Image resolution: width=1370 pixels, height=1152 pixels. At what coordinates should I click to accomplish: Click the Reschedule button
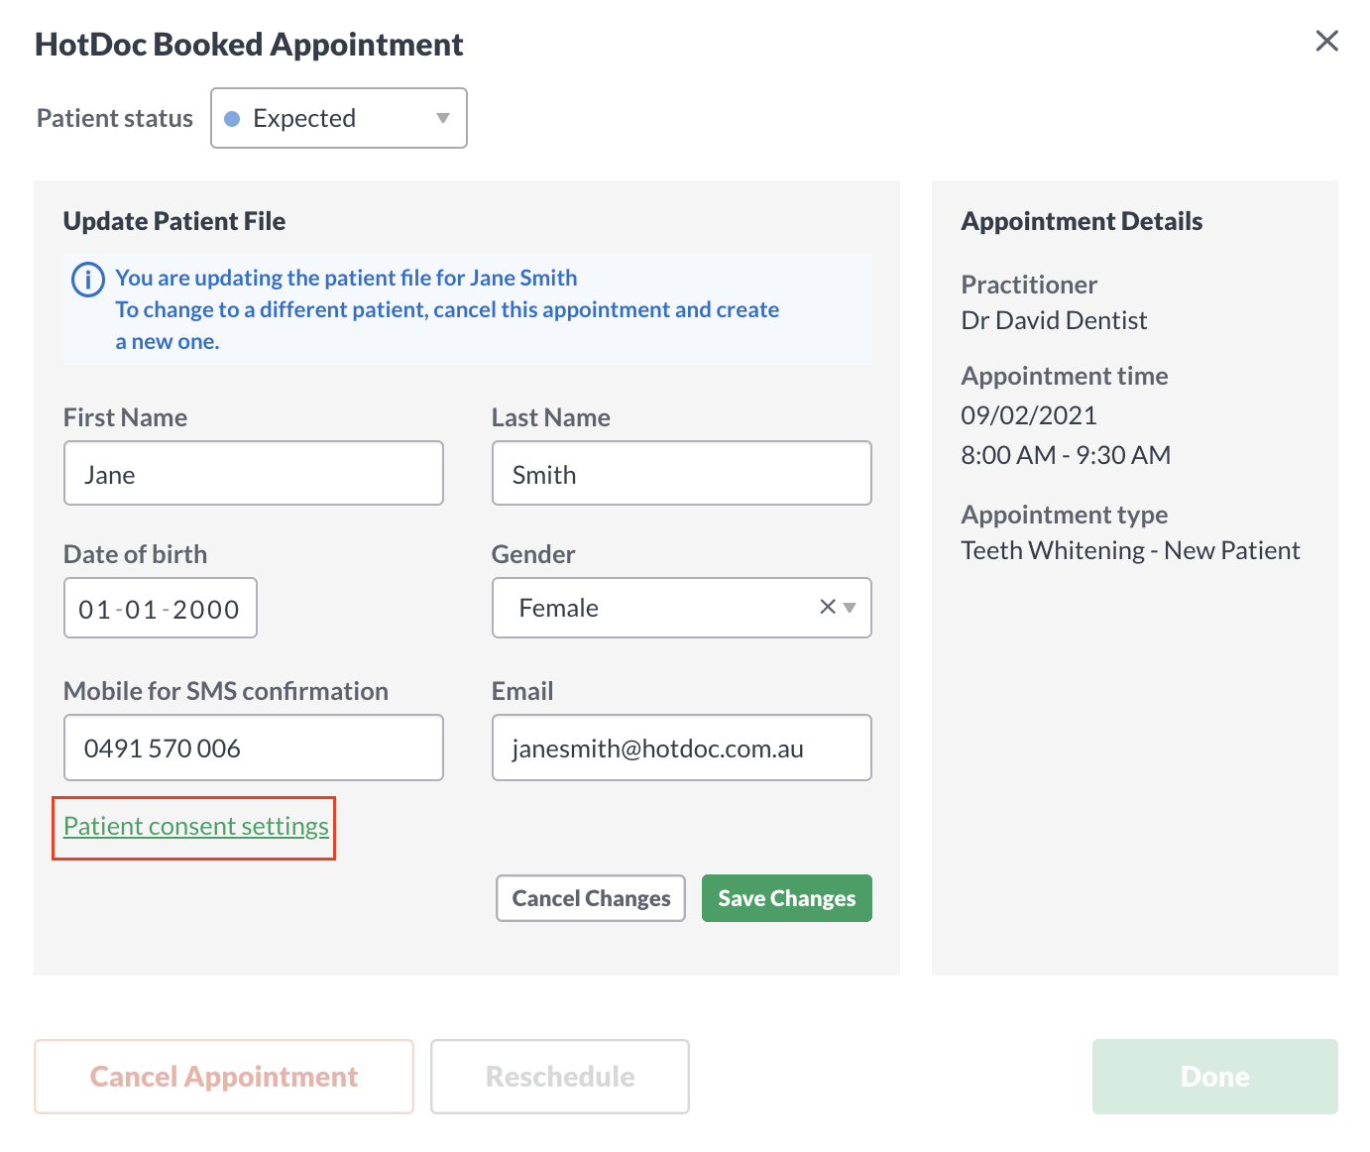click(x=560, y=1077)
